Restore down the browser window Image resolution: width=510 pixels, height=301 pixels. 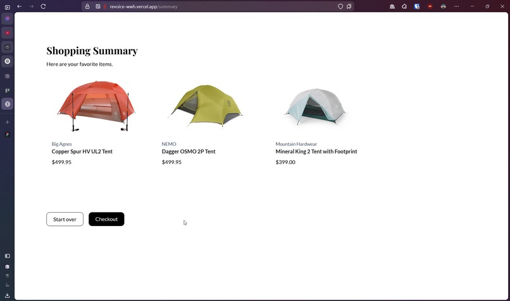tap(487, 6)
